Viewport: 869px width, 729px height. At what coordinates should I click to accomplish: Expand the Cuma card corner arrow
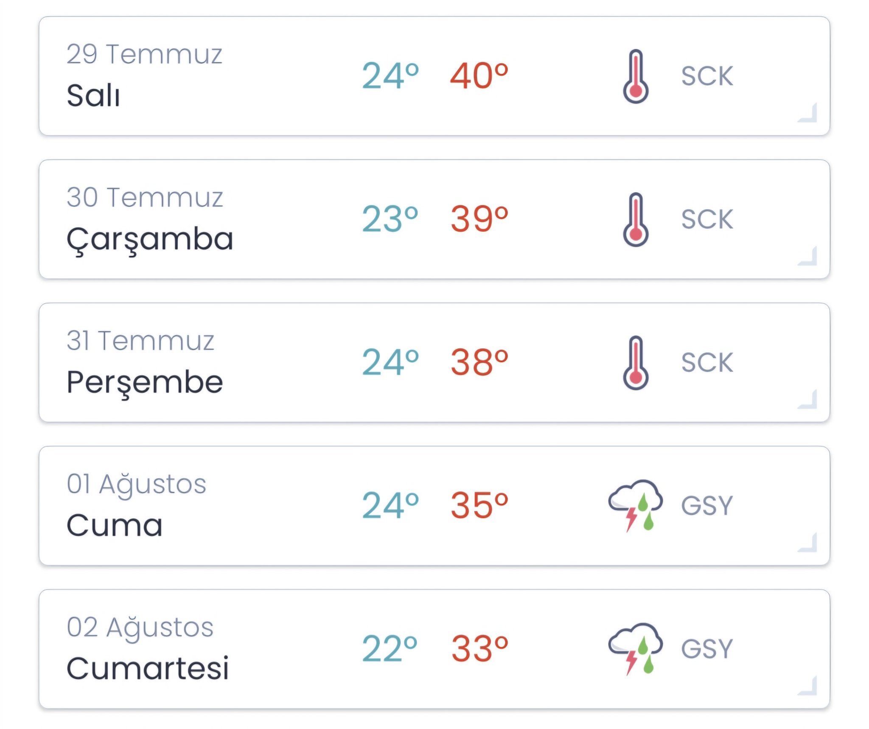point(808,543)
